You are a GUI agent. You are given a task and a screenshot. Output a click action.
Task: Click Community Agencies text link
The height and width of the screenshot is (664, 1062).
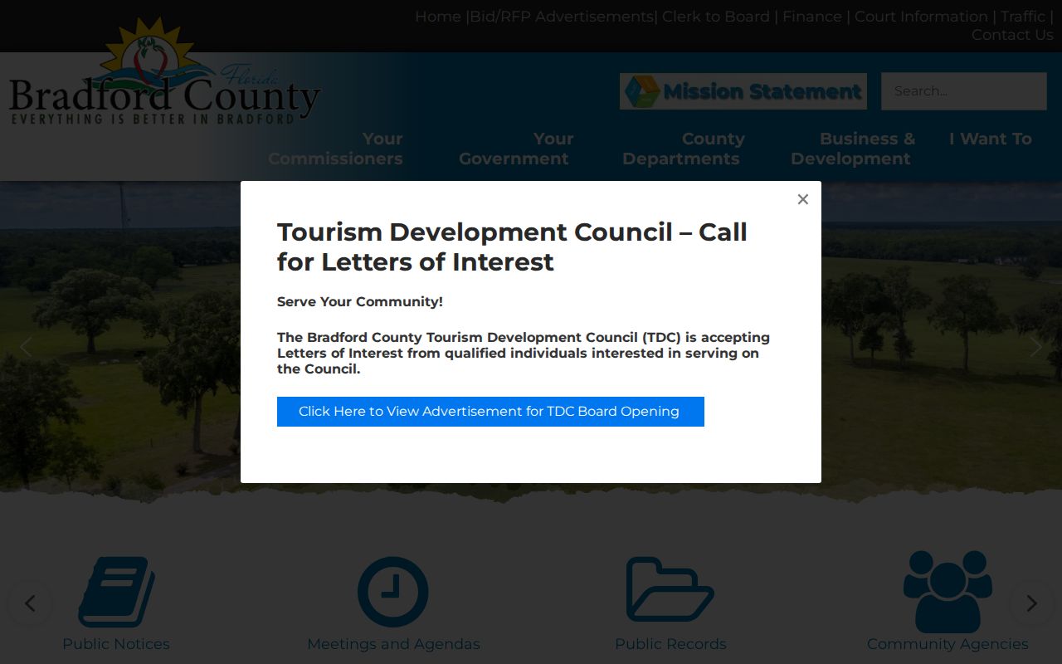point(948,644)
